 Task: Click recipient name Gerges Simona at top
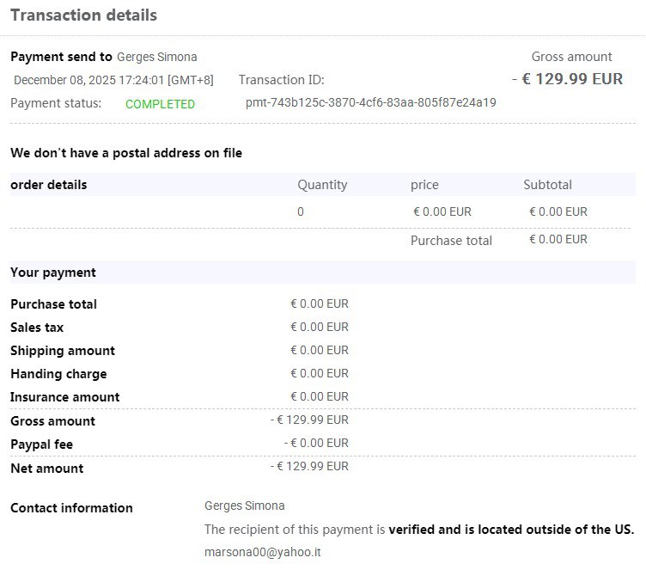coord(156,57)
